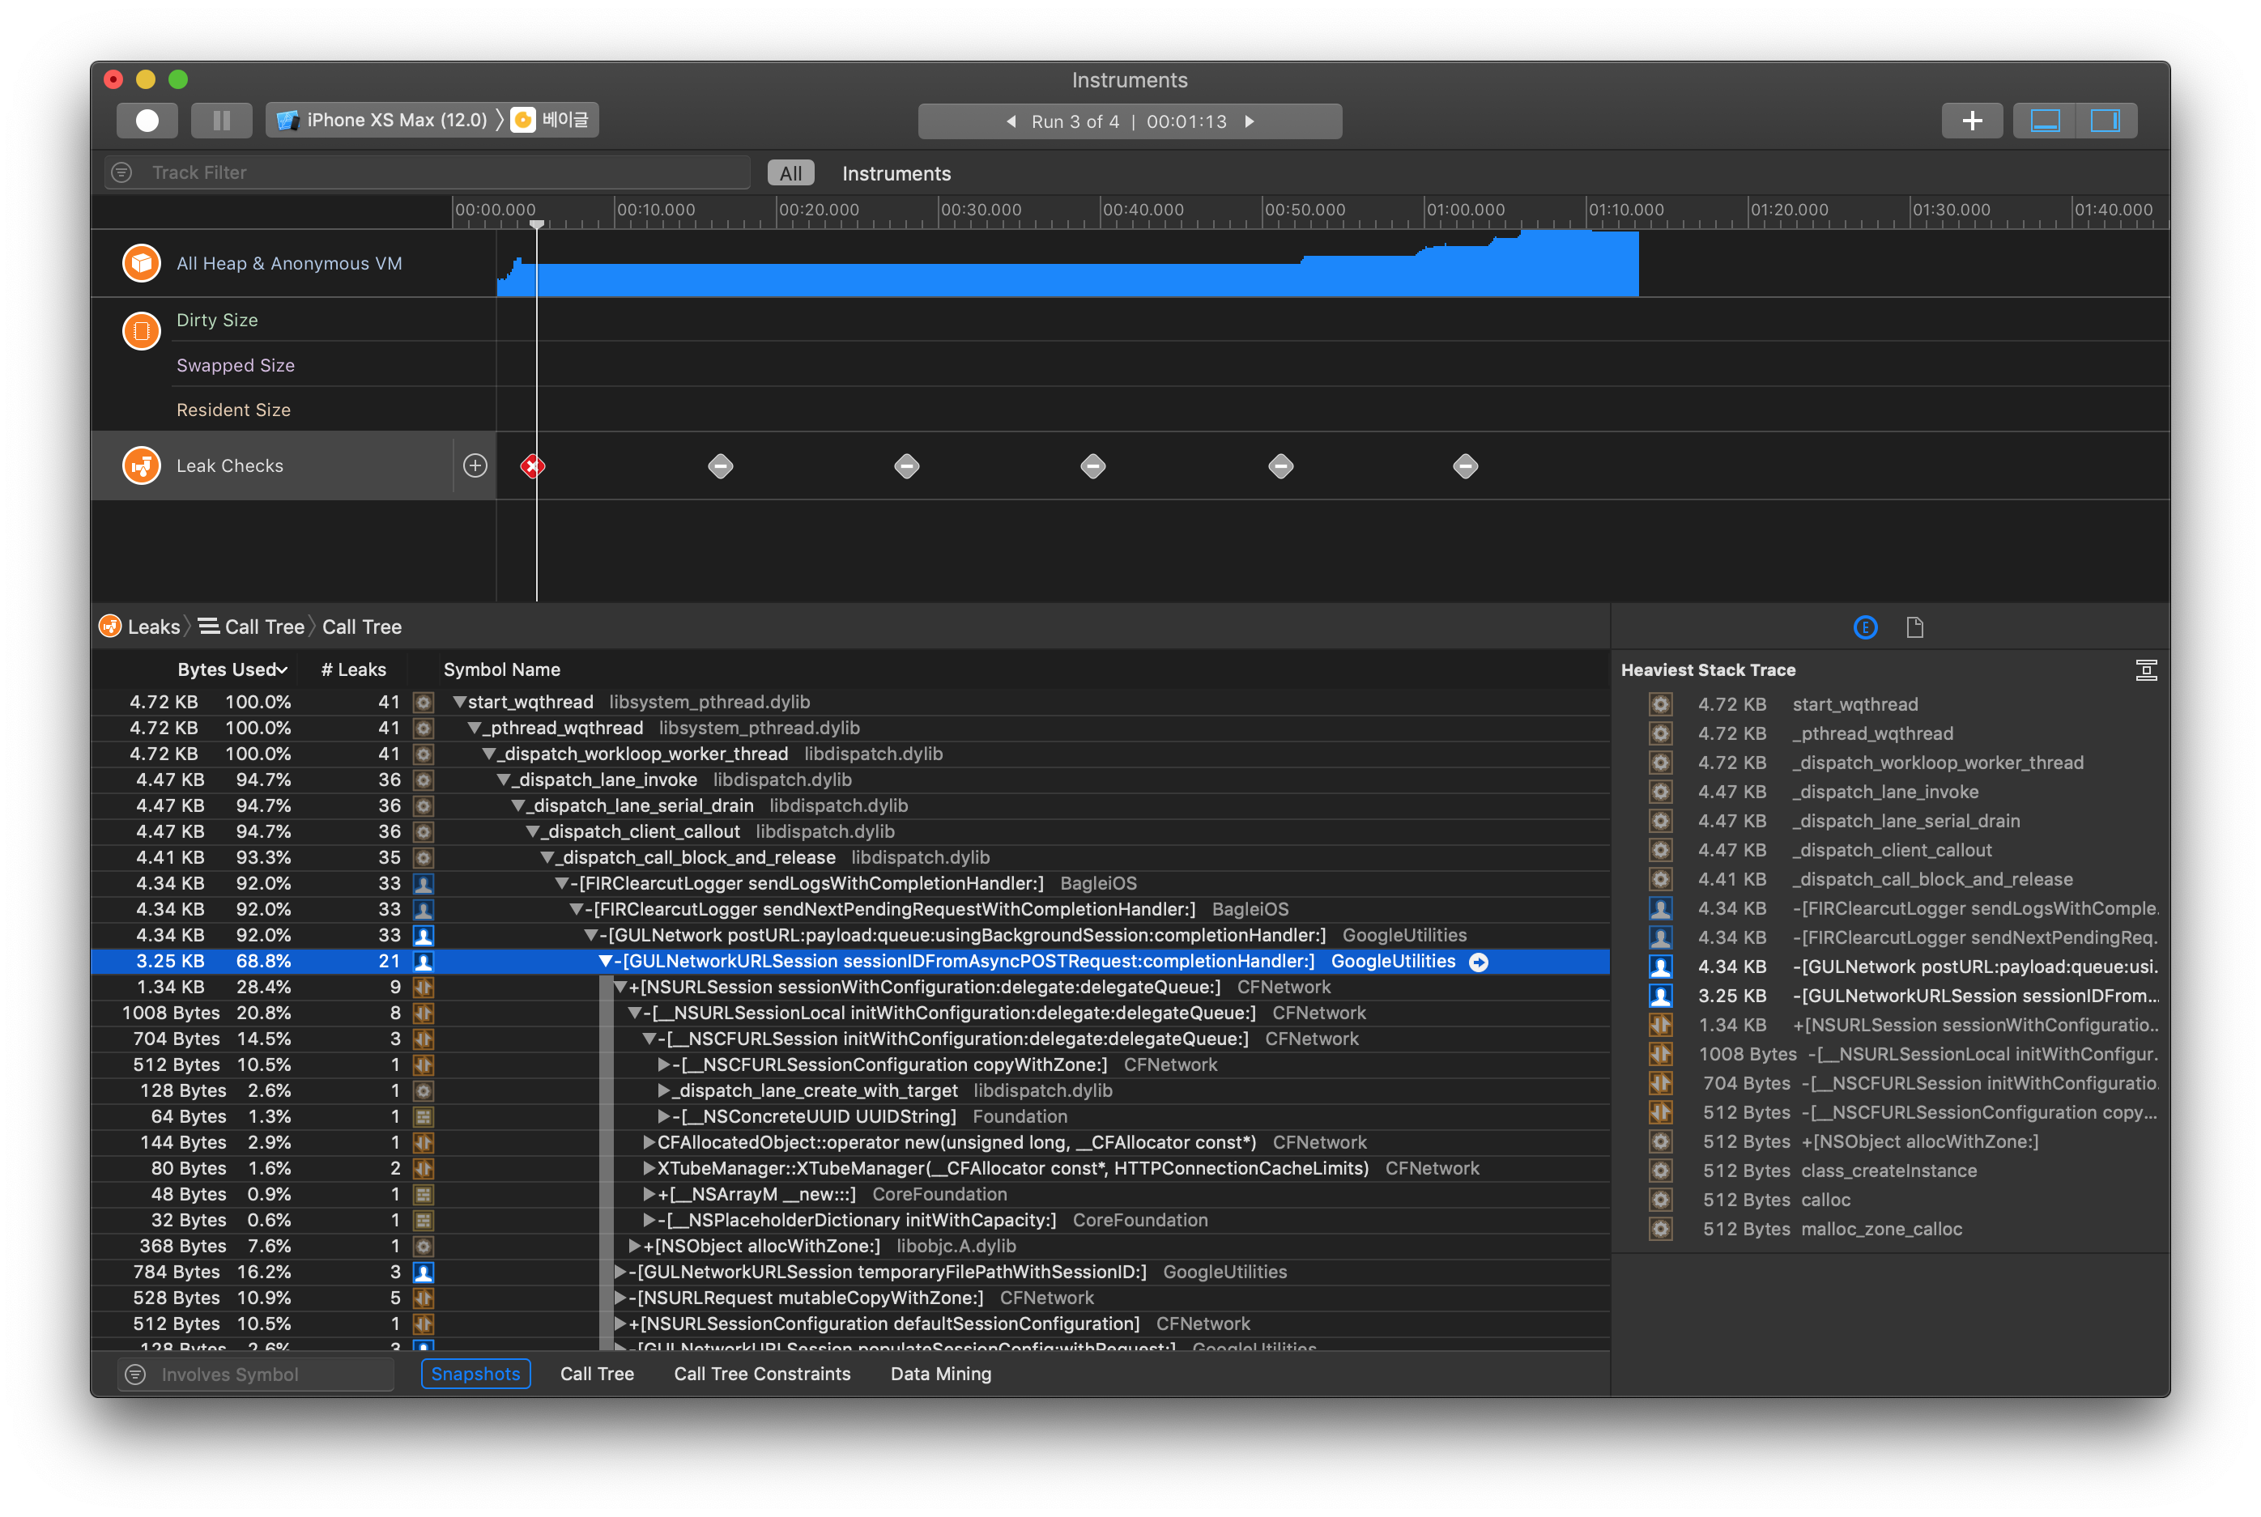Click the Snapshots button
The width and height of the screenshot is (2261, 1517).
click(475, 1374)
